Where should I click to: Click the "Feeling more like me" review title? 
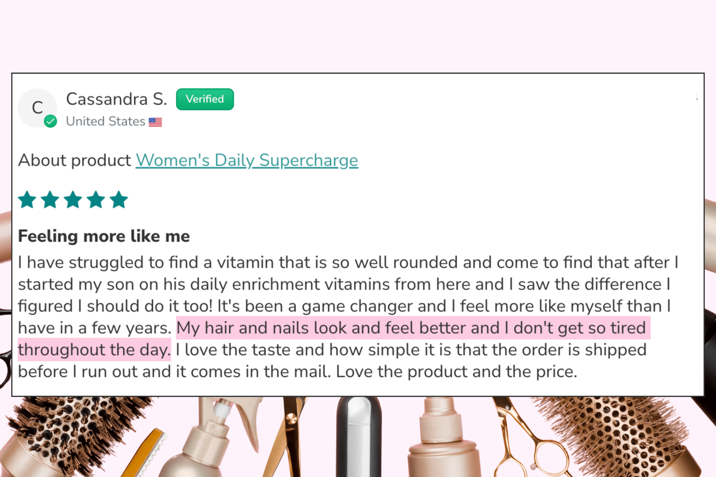[x=104, y=236]
